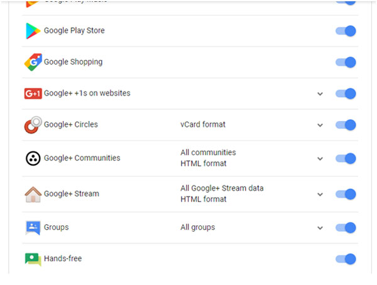Disable the Hands-free toggle
The image size is (377, 285).
(346, 259)
